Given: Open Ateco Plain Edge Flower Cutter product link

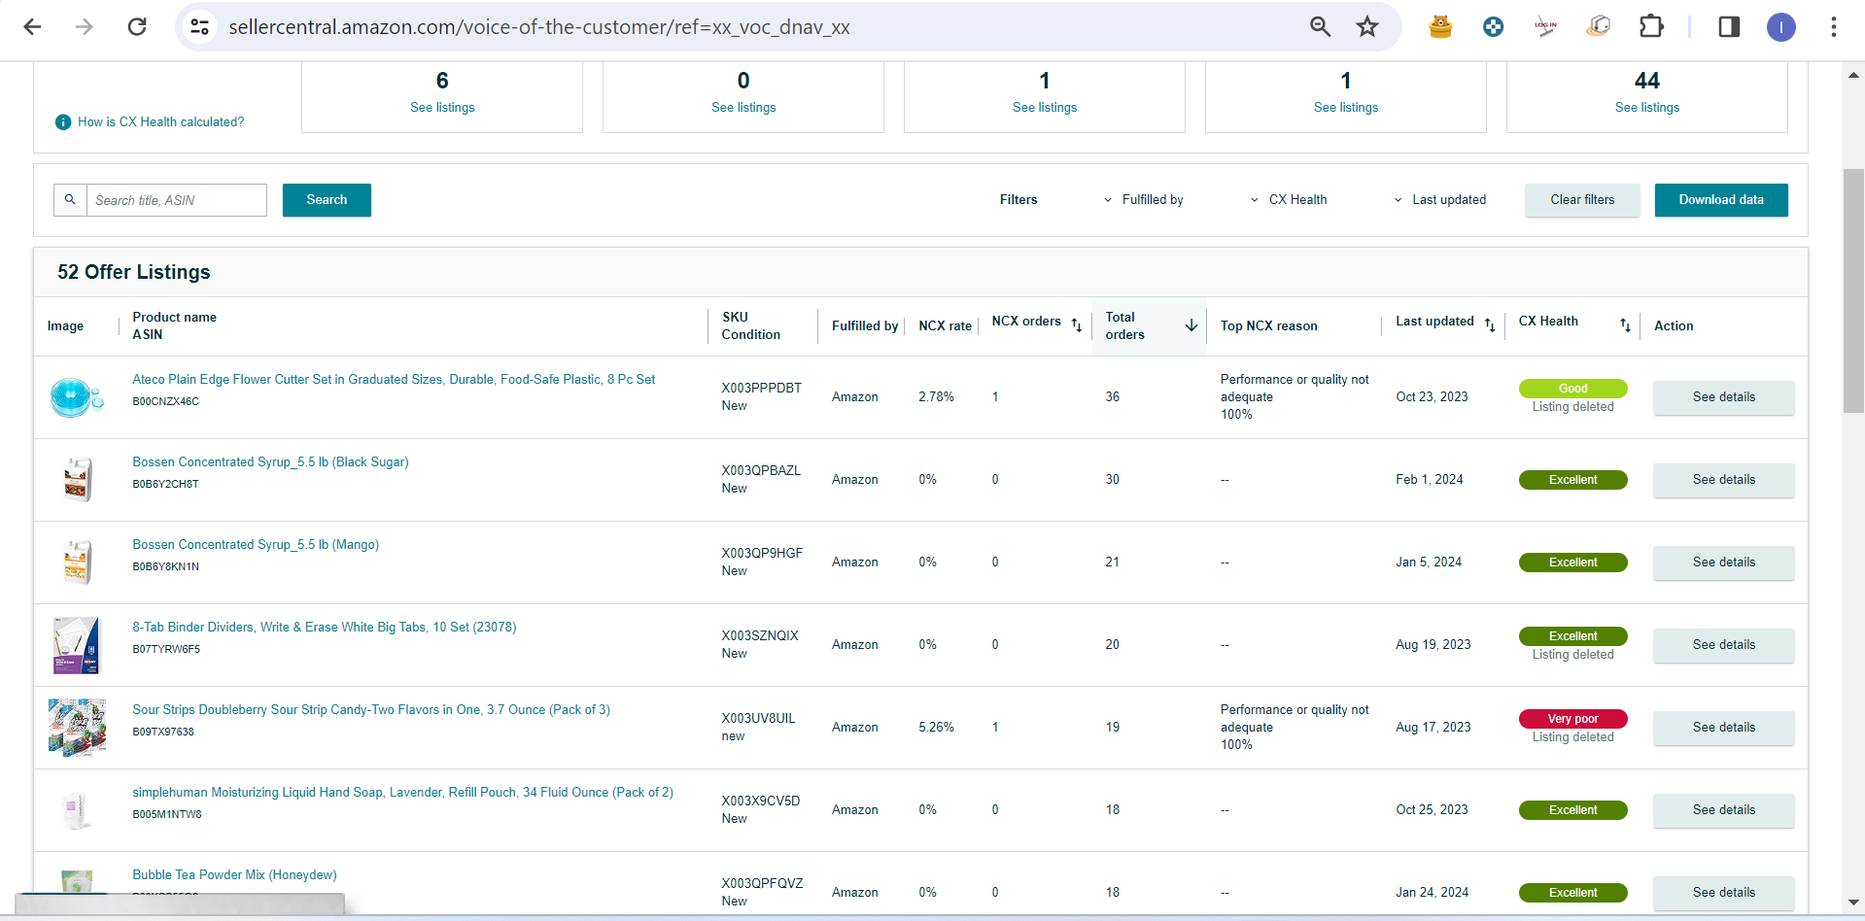Looking at the screenshot, I should (x=394, y=380).
